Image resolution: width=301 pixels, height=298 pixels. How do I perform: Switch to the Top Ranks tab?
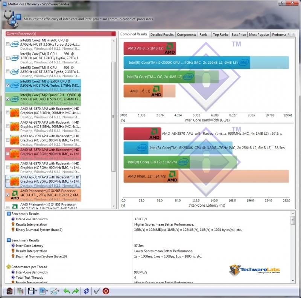[x=220, y=35]
